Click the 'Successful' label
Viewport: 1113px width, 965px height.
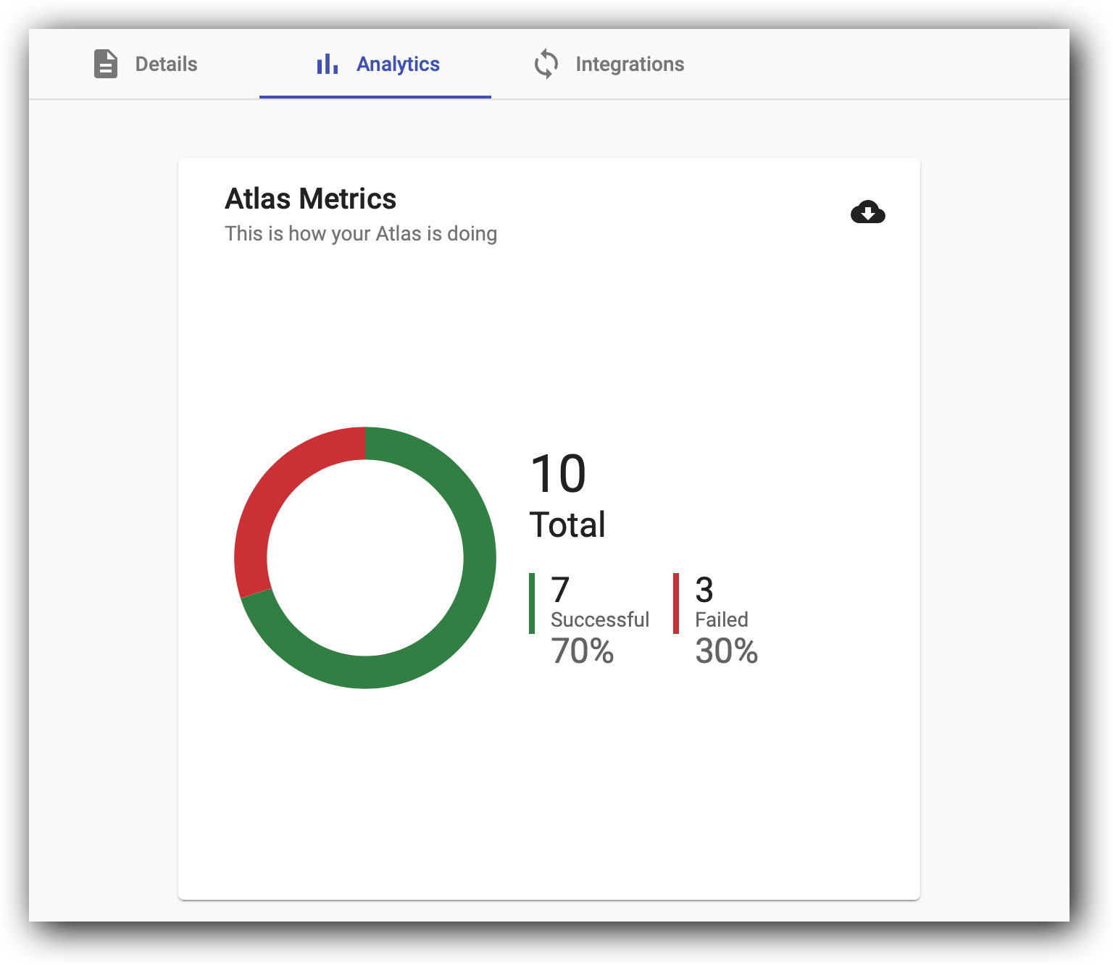click(600, 619)
